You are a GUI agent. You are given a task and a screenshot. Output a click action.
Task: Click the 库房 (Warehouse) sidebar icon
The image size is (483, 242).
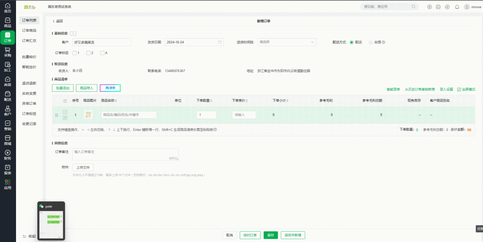click(8, 82)
